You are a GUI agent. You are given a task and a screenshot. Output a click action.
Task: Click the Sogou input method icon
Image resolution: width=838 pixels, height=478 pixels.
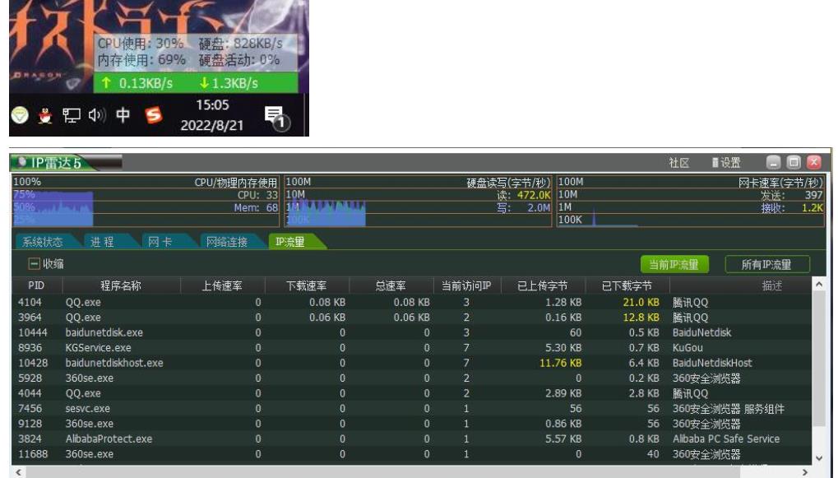tap(154, 115)
